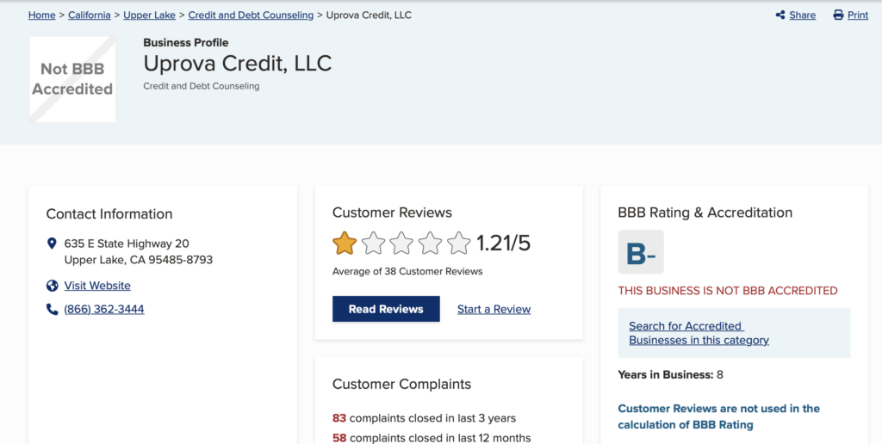Open the Visit Website link

[x=97, y=286]
